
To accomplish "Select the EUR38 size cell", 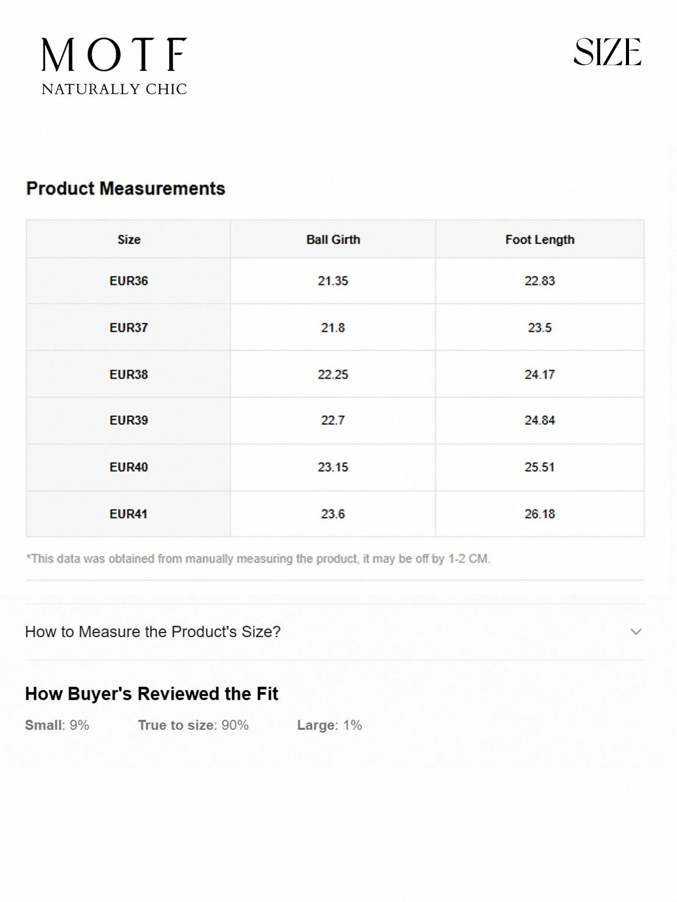I will click(129, 374).
